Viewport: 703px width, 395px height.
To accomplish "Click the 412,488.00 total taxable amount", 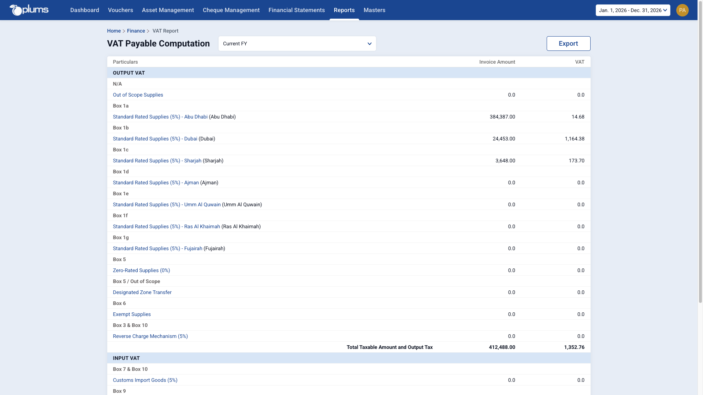I will [502, 347].
